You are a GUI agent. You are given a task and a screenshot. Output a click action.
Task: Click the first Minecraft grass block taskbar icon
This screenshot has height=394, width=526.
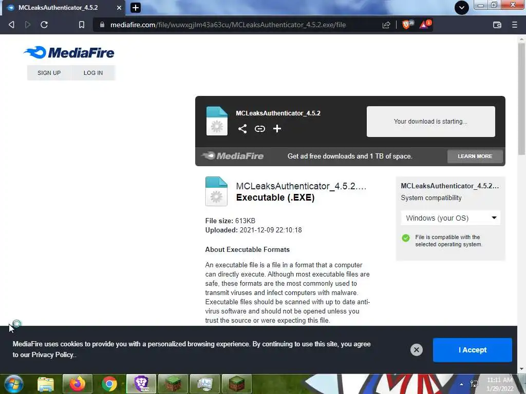pyautogui.click(x=173, y=384)
